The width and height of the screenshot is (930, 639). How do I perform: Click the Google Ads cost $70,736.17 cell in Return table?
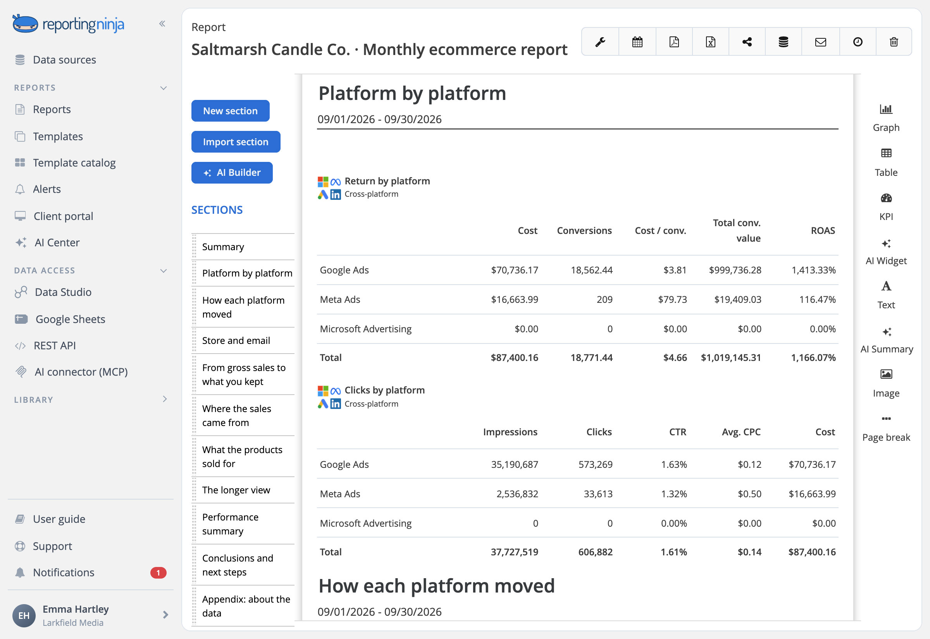click(x=514, y=270)
